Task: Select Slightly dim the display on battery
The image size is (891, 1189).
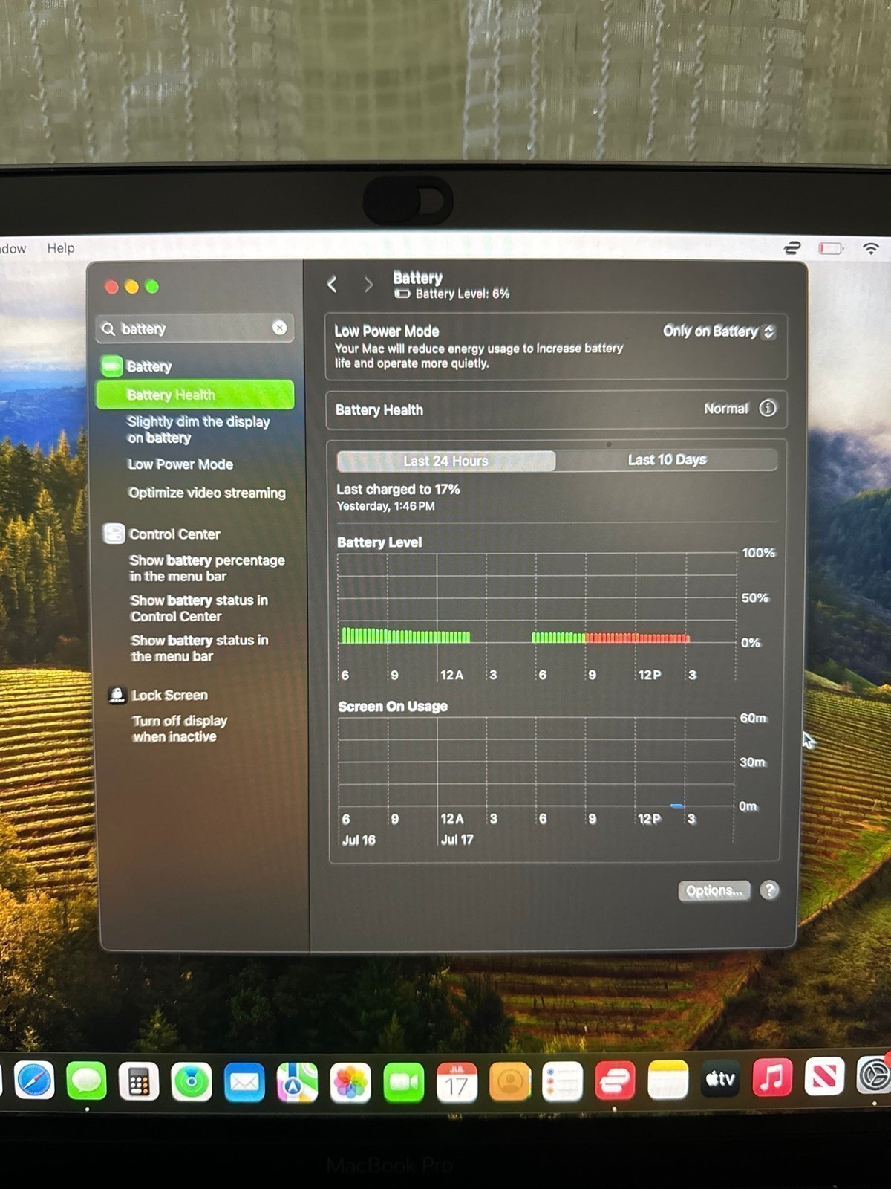Action: pos(198,430)
